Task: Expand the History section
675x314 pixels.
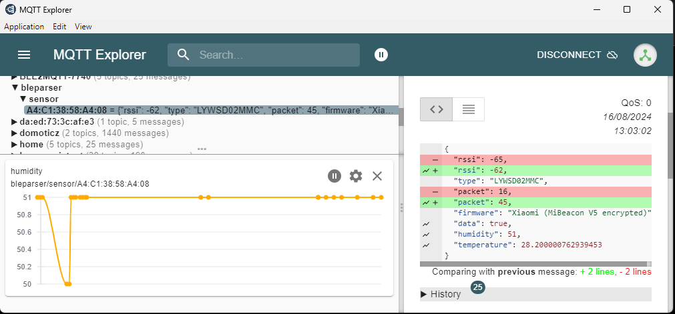Action: coord(535,294)
